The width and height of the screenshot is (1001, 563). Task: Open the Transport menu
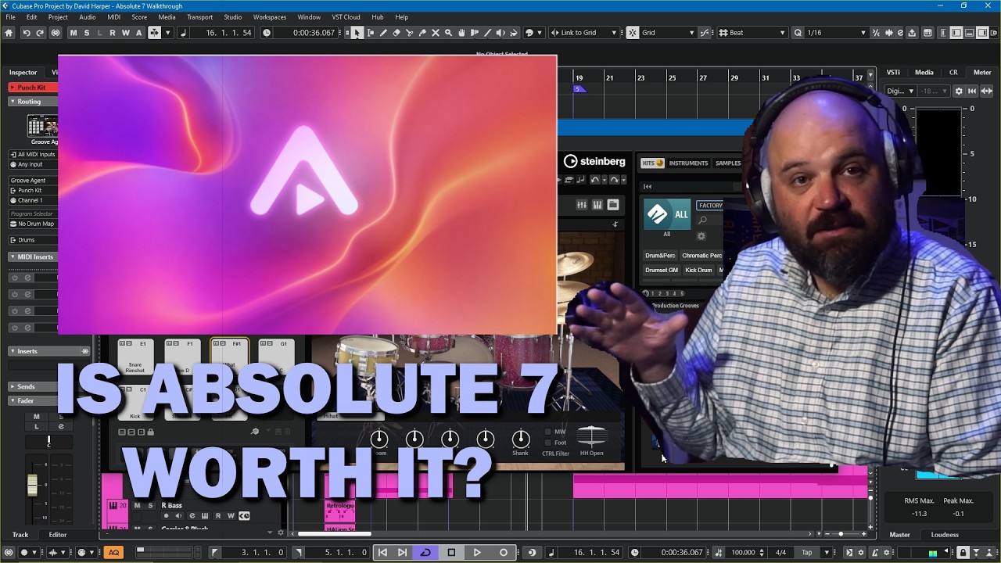(x=199, y=17)
